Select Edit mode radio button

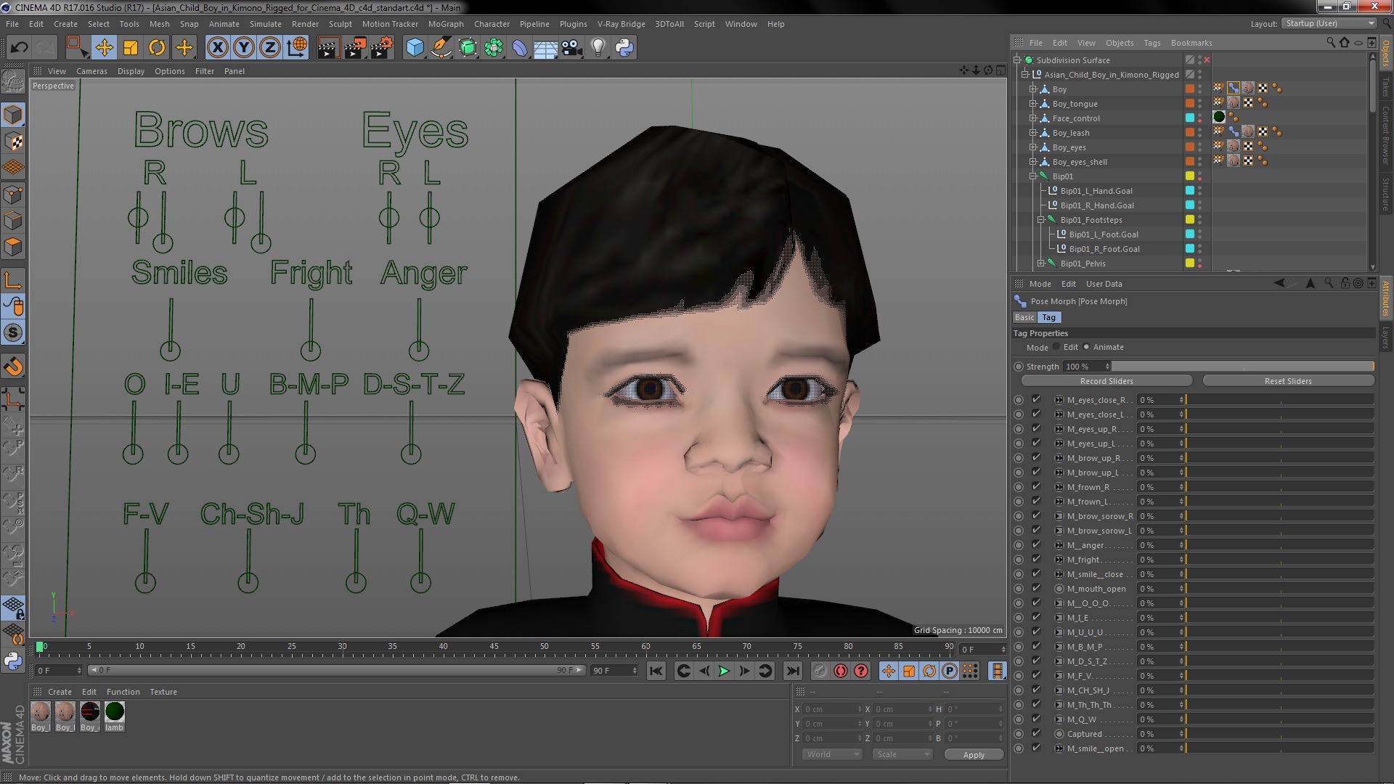pos(1056,347)
